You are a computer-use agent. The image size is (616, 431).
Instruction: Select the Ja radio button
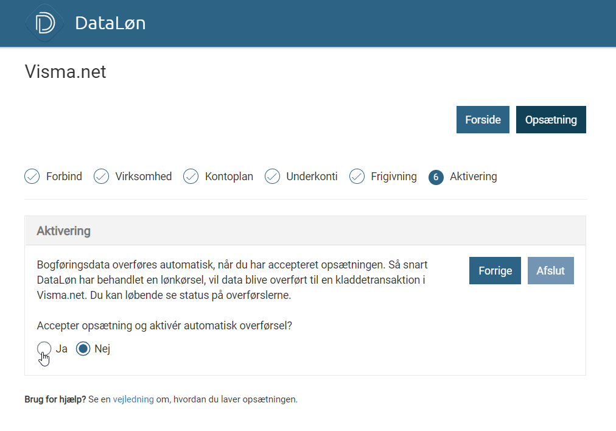(44, 349)
